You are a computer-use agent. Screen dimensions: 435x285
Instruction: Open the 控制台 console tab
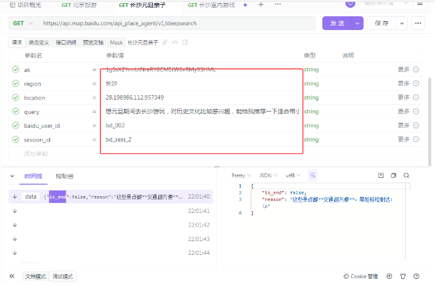click(65, 176)
